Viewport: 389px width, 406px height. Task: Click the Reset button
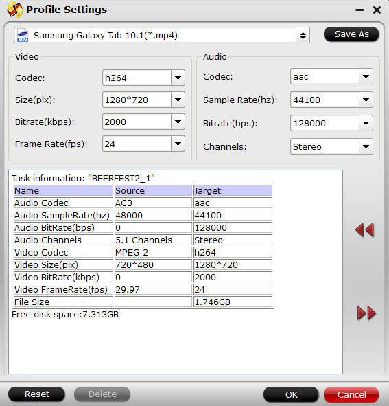[37, 394]
